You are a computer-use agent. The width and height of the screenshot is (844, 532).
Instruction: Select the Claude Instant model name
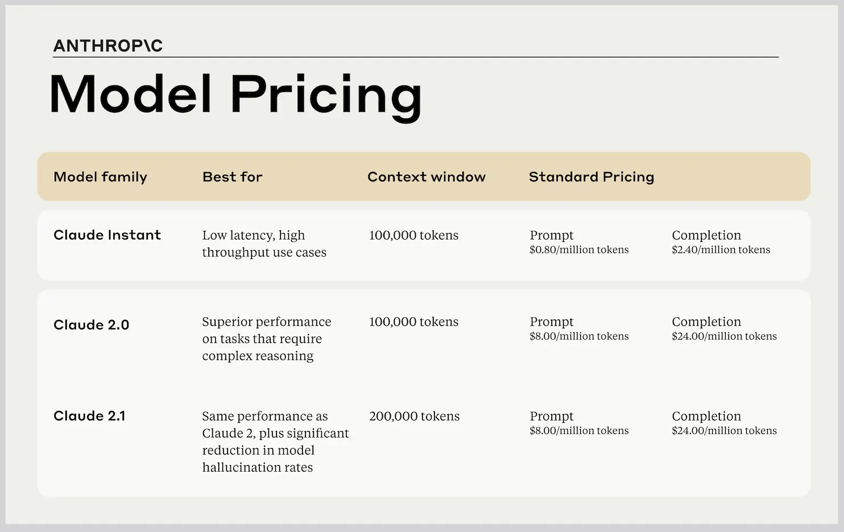(107, 235)
